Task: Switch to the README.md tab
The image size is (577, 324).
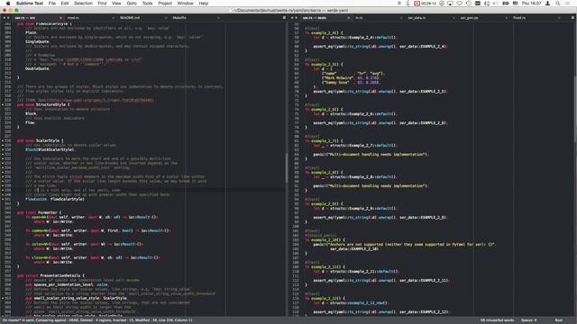Action: (130, 18)
